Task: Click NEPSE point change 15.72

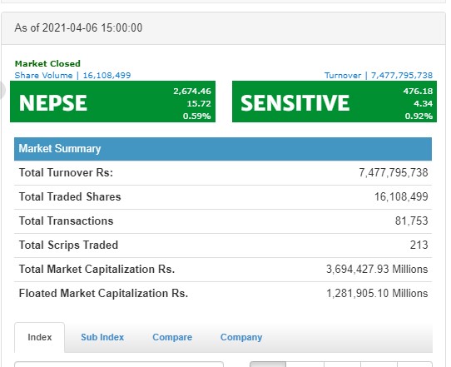Action: [199, 103]
